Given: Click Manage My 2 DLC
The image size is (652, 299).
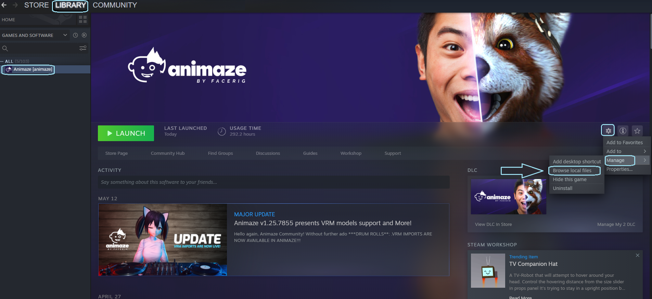Looking at the screenshot, I should click(x=616, y=224).
